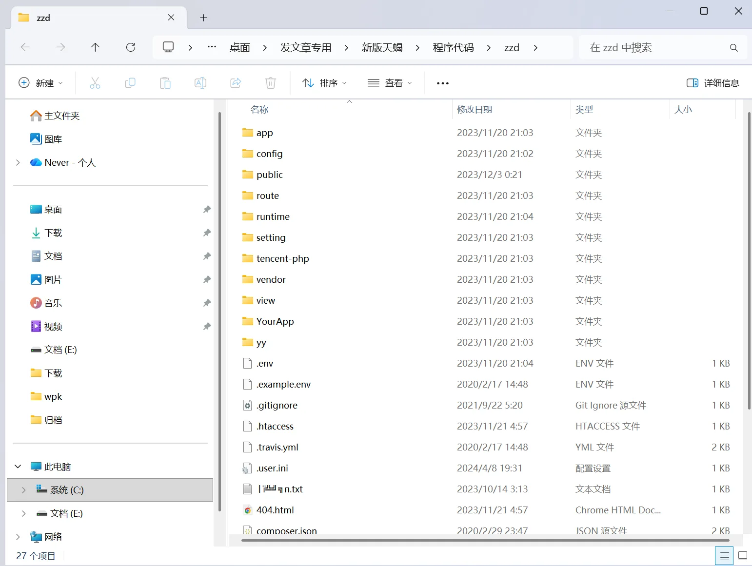Click 新版天蝎 breadcrumb segment
The height and width of the screenshot is (566, 752).
point(382,48)
